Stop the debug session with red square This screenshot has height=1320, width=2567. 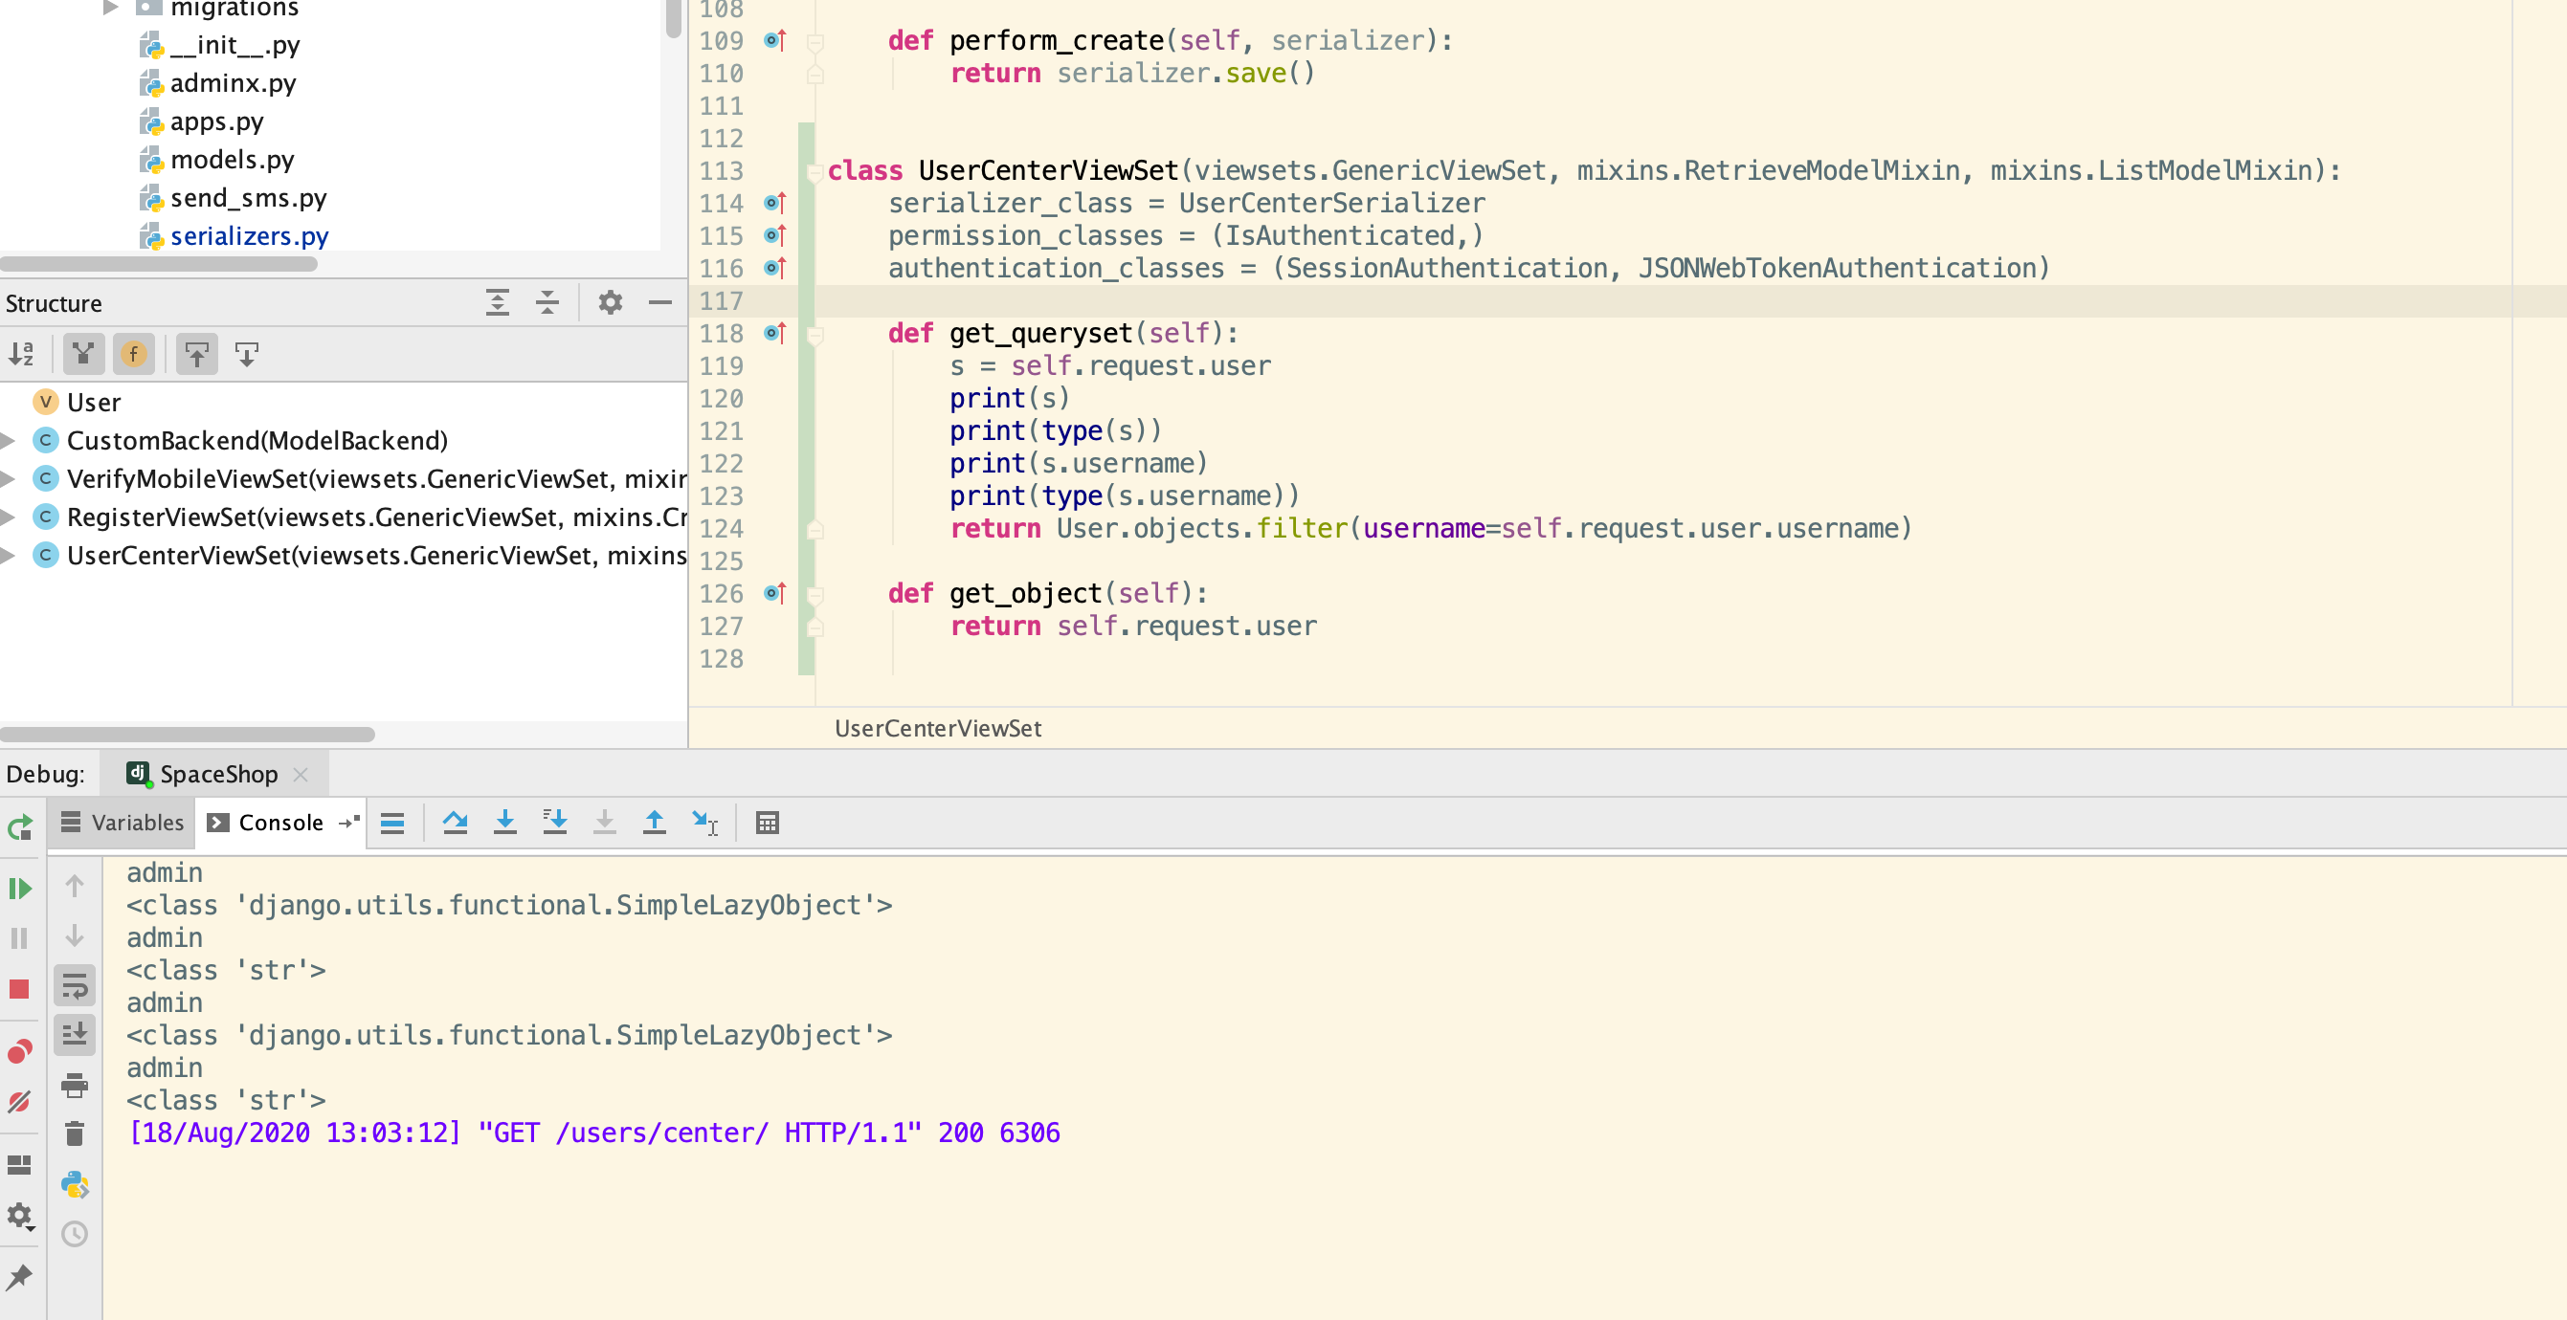tap(20, 988)
